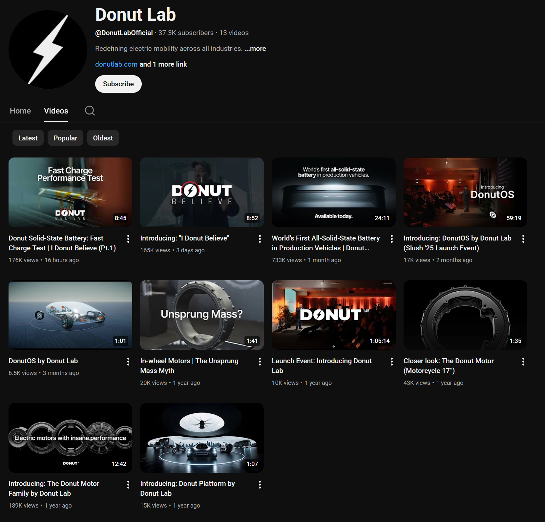Open more options for DonutOS Slush '25 video

coord(523,239)
